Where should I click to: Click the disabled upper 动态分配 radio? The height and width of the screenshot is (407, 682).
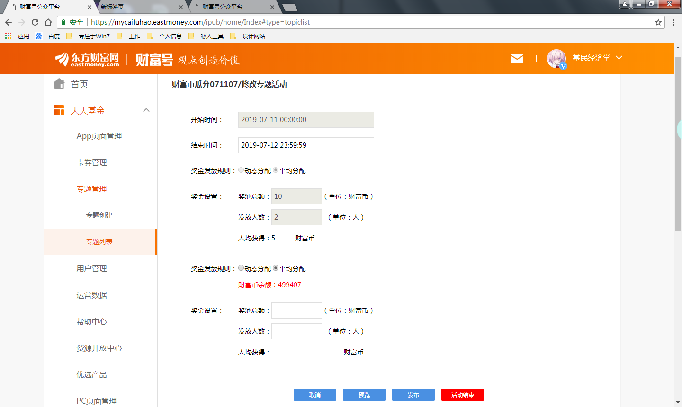coord(241,170)
